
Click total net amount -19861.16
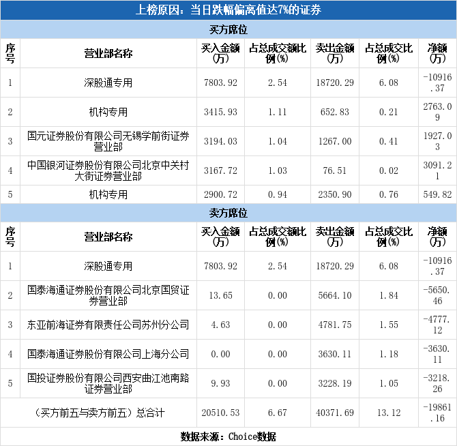[437, 413]
